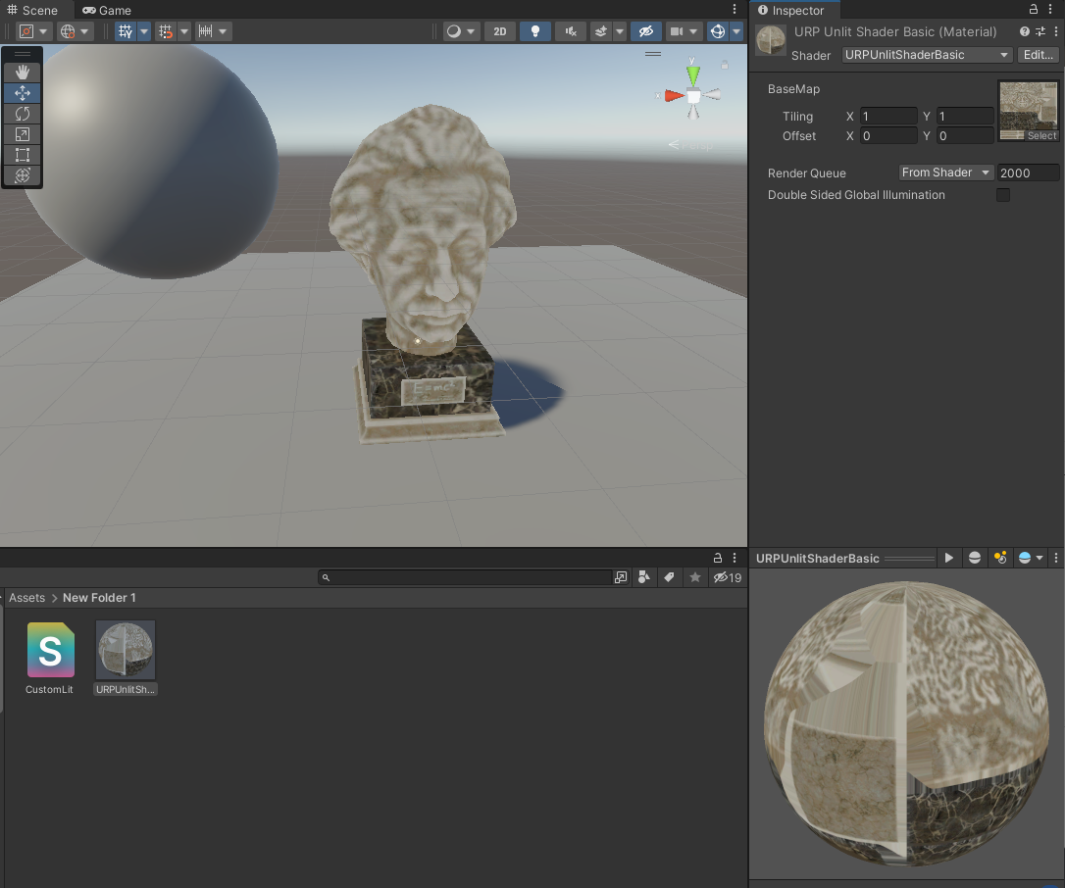Toggle scene audio mute button
The height and width of the screenshot is (888, 1065).
[x=571, y=31]
